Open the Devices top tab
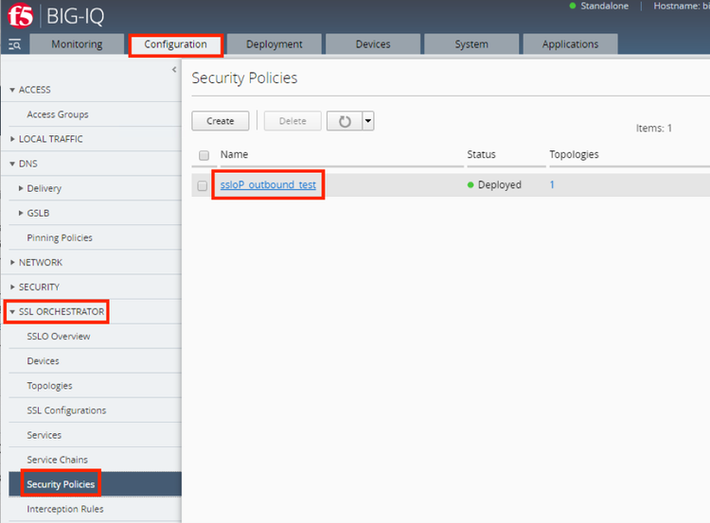Screen dimensions: 710x523 click(x=373, y=44)
